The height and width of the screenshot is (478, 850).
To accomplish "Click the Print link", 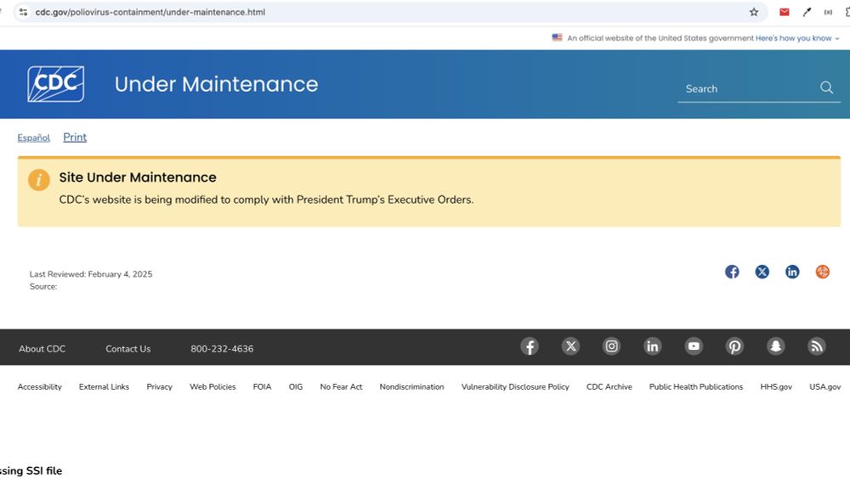I will (75, 138).
